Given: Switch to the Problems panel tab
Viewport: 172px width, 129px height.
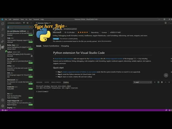Looking at the screenshot, I should [39, 82].
